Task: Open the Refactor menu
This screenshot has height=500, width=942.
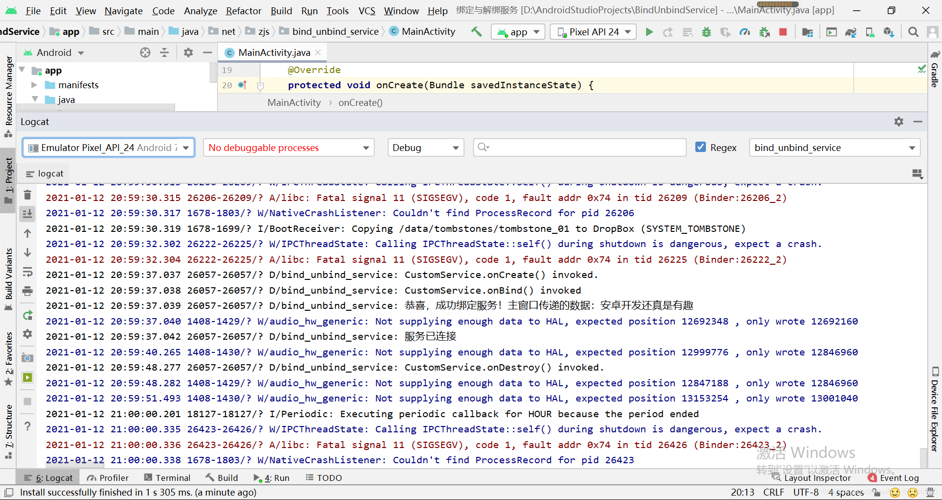Action: coord(244,11)
